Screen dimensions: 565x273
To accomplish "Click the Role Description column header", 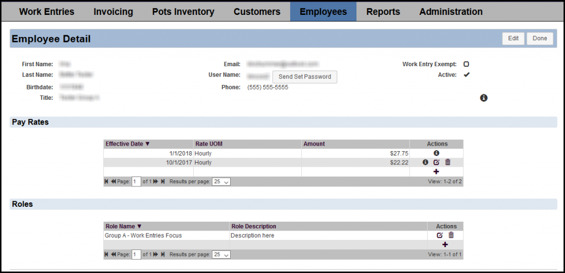I will 328,226.
